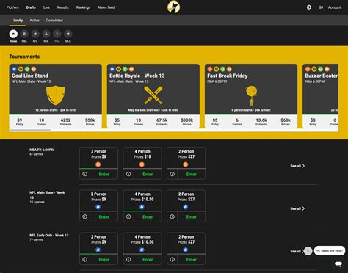
Task: Click the $0 balance
Action: pyautogui.click(x=321, y=7)
